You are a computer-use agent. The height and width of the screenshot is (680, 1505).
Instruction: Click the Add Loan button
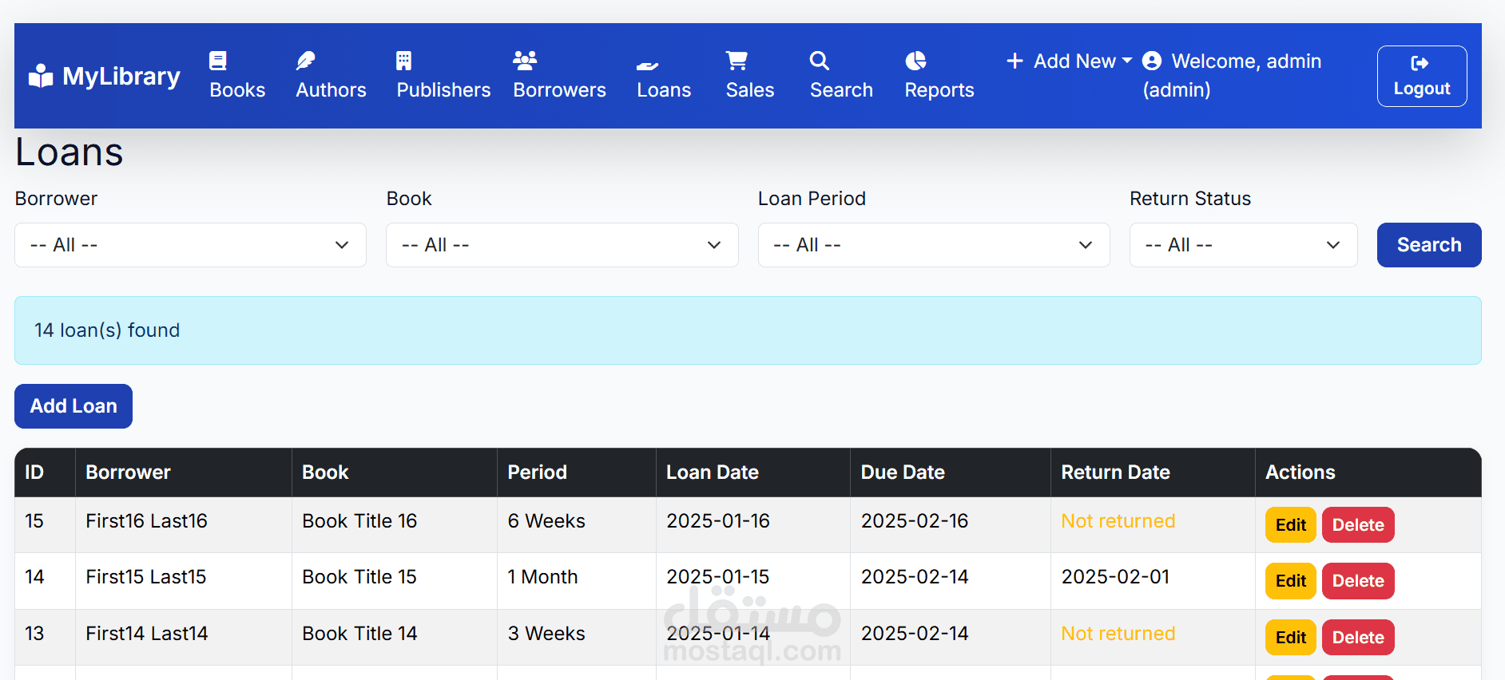pyautogui.click(x=73, y=406)
